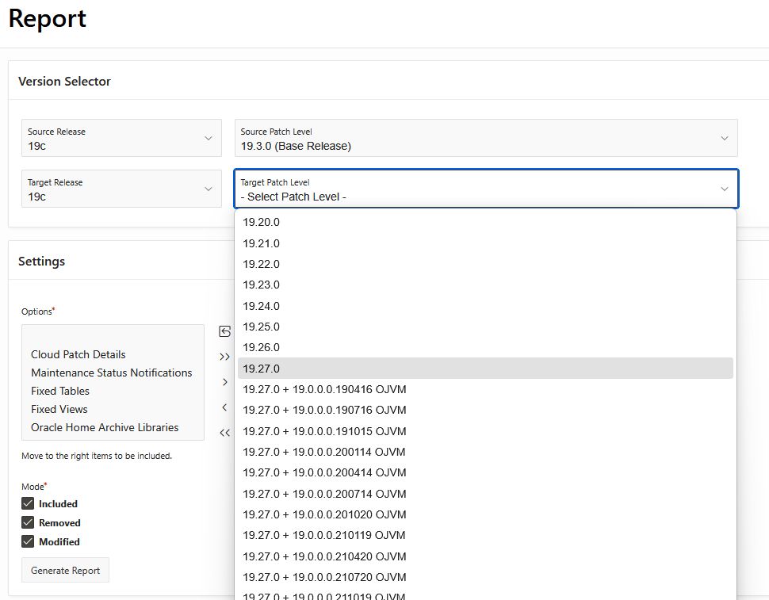This screenshot has height=600, width=769.
Task: Choose patch level 19.21.0
Action: 485,243
